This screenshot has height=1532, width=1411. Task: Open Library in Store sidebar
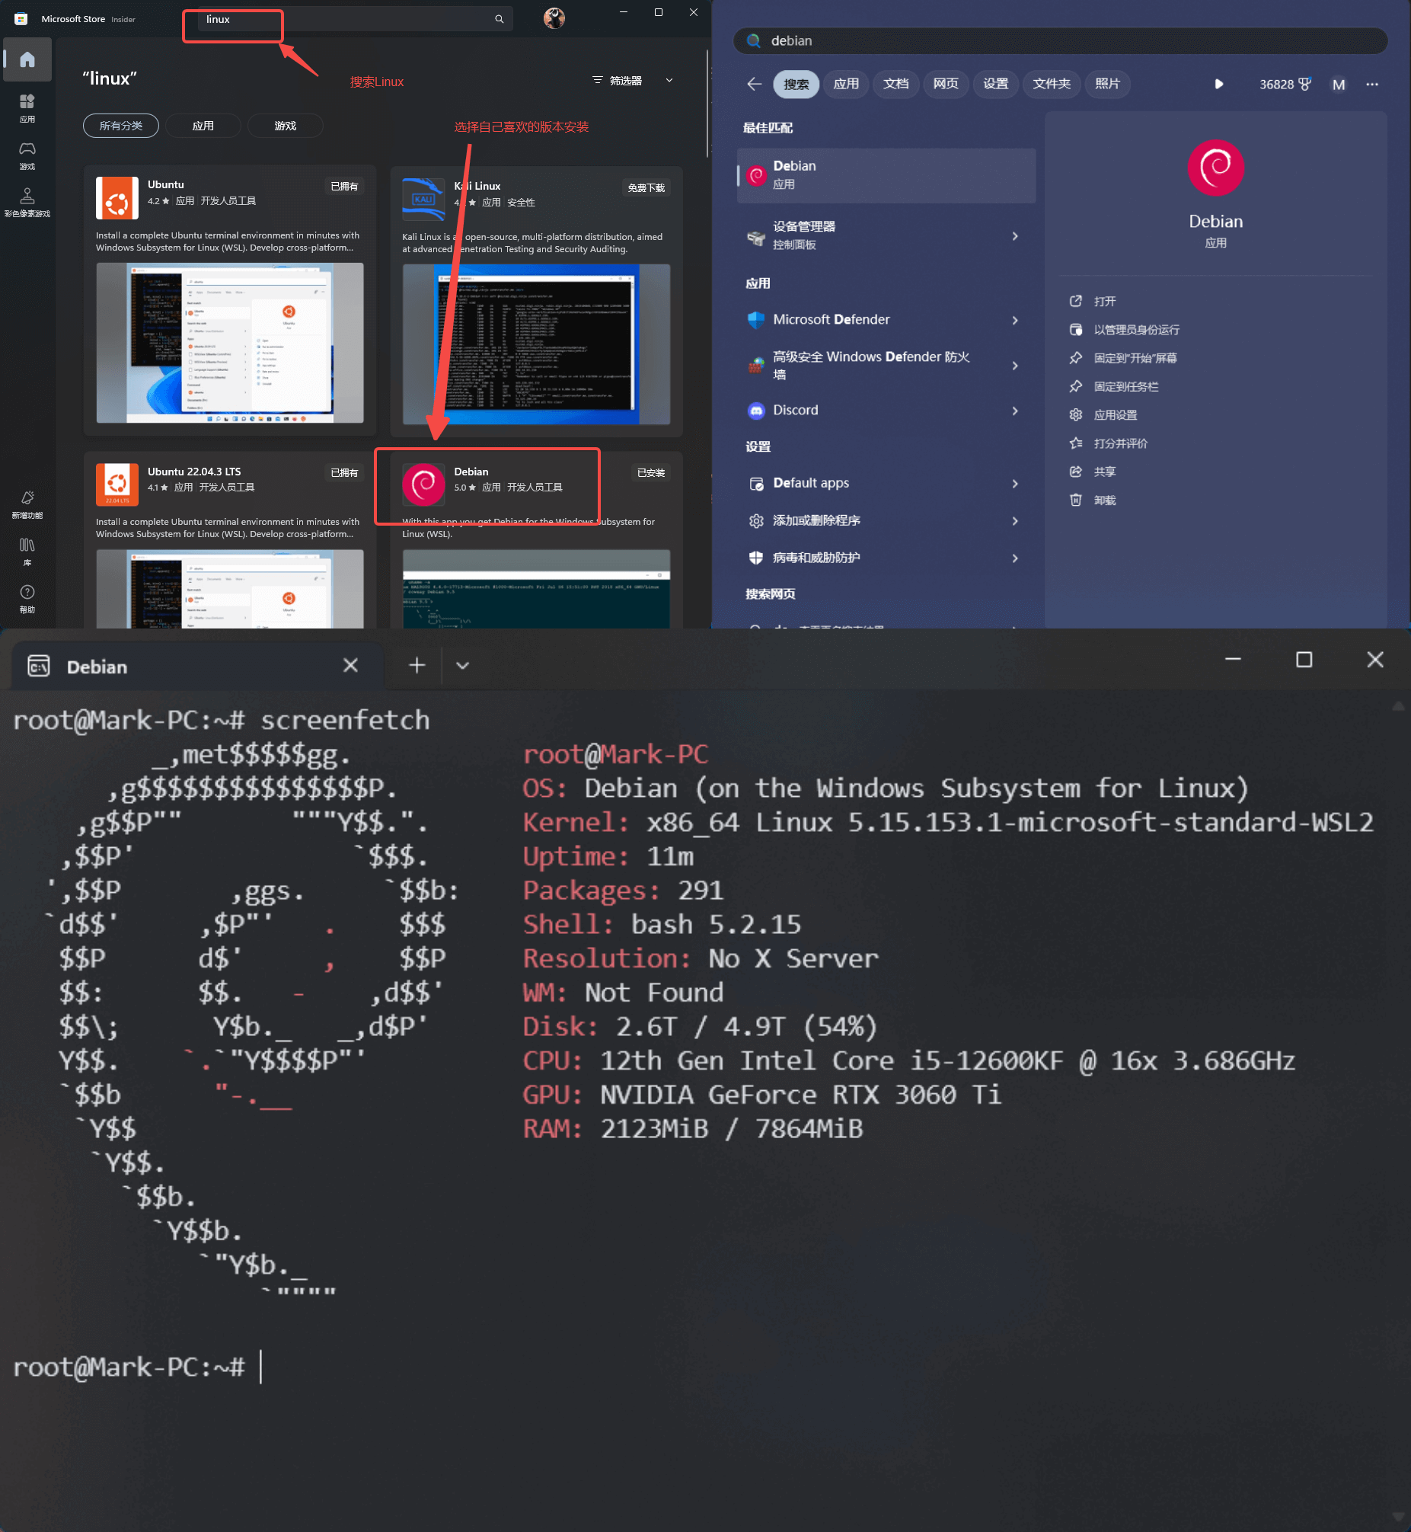pos(27,552)
